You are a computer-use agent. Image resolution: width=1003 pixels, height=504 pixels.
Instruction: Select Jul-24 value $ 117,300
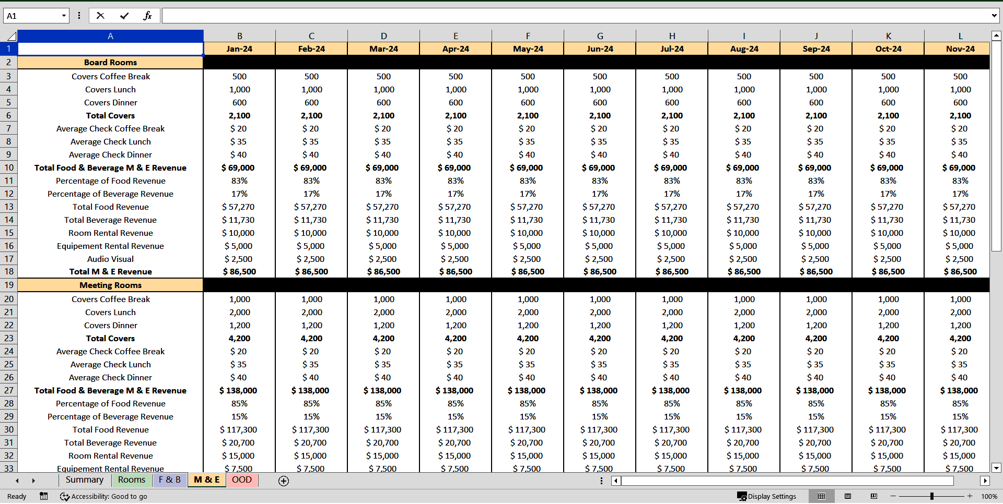point(672,429)
